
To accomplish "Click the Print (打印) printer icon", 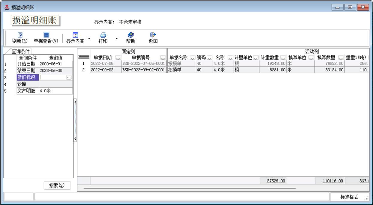I will pos(103,35).
